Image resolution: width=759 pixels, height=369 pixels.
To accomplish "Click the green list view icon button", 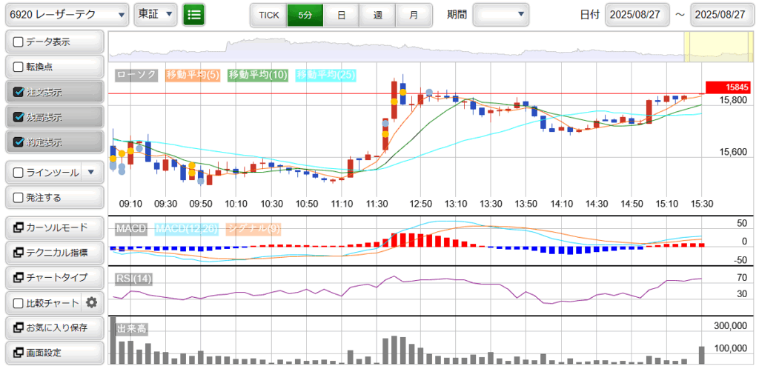I will pyautogui.click(x=193, y=15).
